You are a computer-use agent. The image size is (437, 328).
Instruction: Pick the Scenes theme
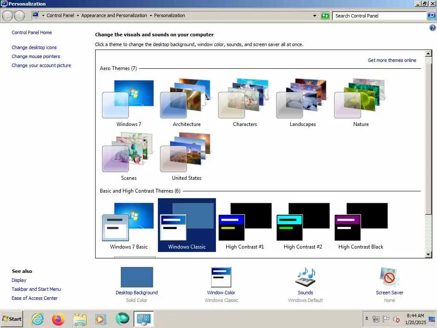[128, 156]
